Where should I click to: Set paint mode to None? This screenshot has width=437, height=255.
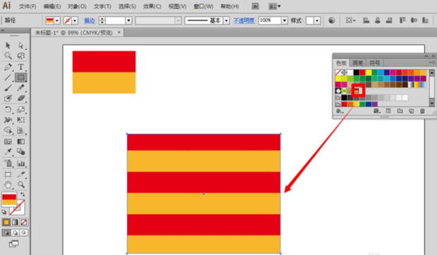(x=24, y=222)
